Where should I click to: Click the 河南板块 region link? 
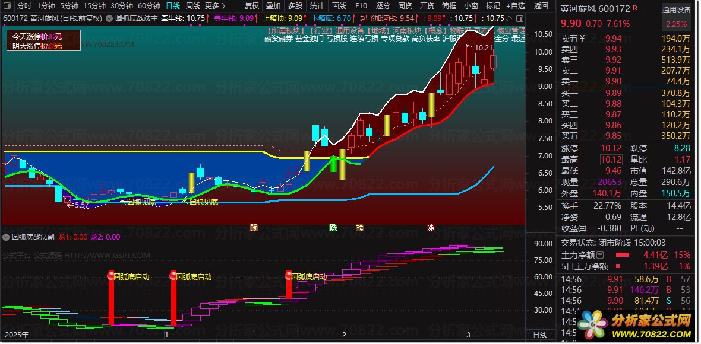[x=407, y=31]
